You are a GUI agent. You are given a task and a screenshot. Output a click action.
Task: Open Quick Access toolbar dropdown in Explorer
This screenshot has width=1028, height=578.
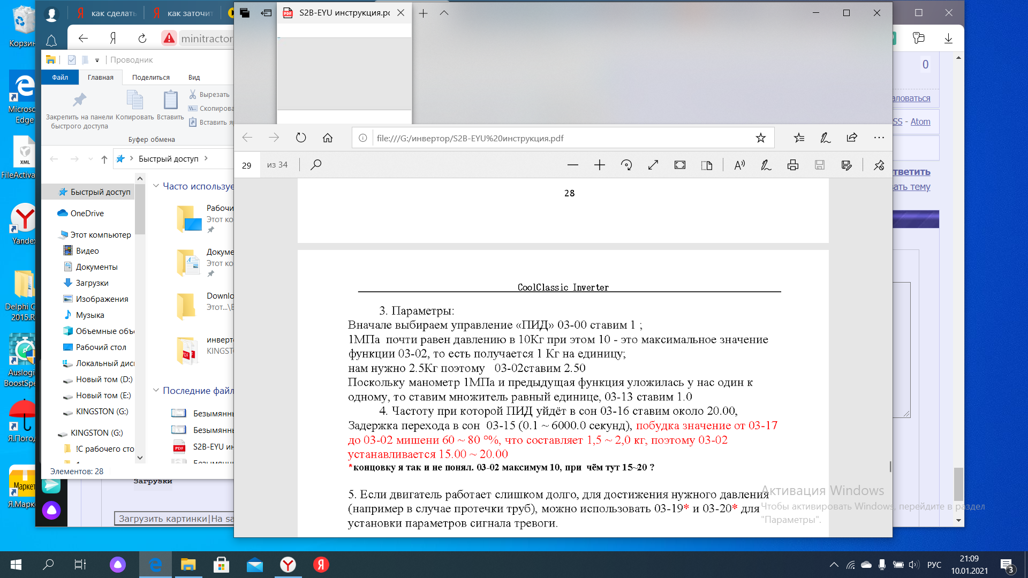click(97, 60)
